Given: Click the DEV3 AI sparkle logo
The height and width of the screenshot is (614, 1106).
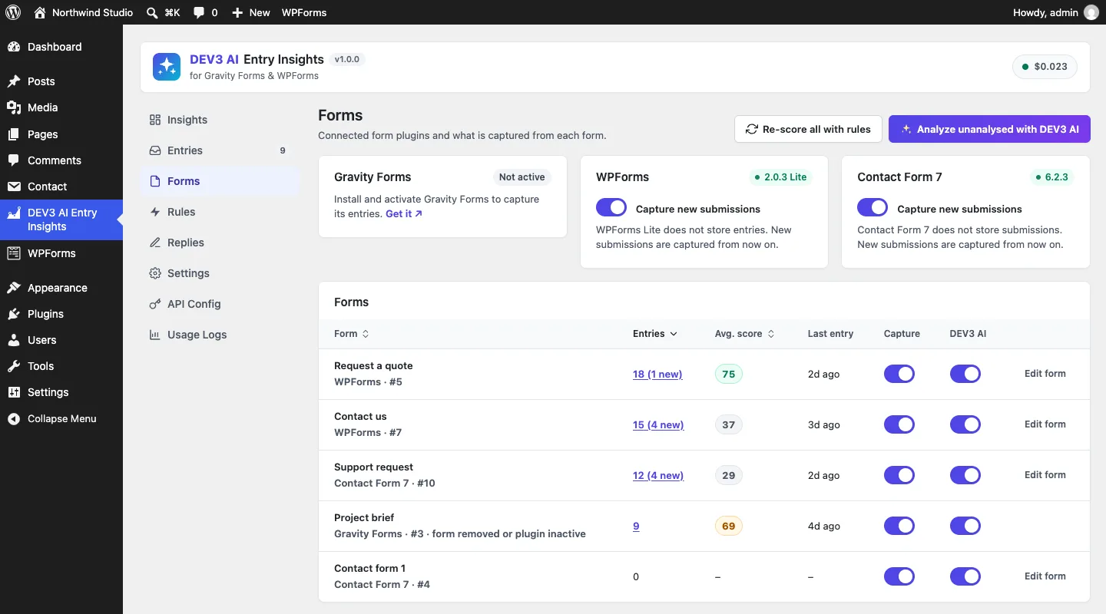Looking at the screenshot, I should [167, 67].
